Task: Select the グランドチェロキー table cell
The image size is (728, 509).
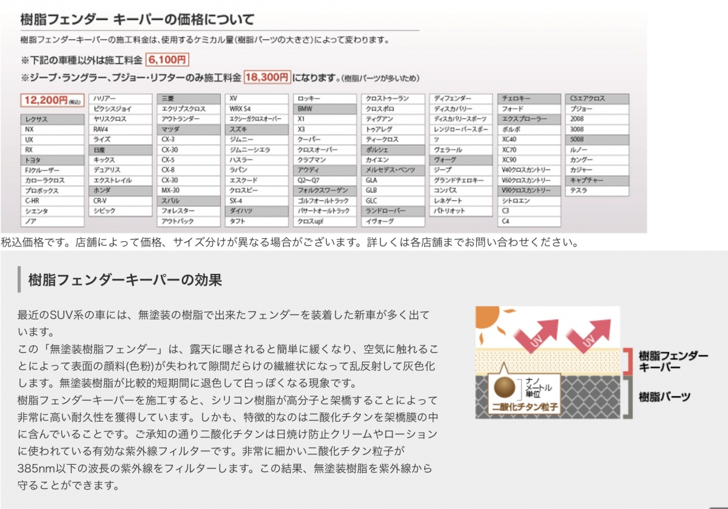Action: pyautogui.click(x=461, y=181)
